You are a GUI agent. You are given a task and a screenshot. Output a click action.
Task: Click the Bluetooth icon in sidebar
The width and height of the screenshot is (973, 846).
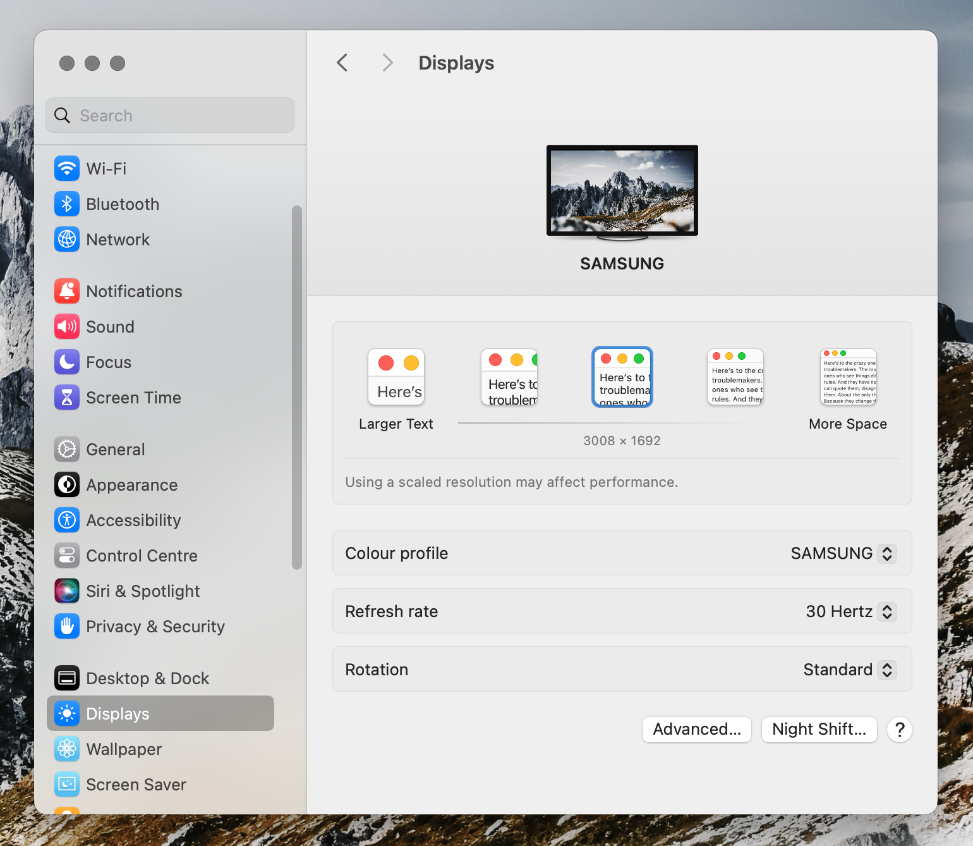pyautogui.click(x=67, y=204)
